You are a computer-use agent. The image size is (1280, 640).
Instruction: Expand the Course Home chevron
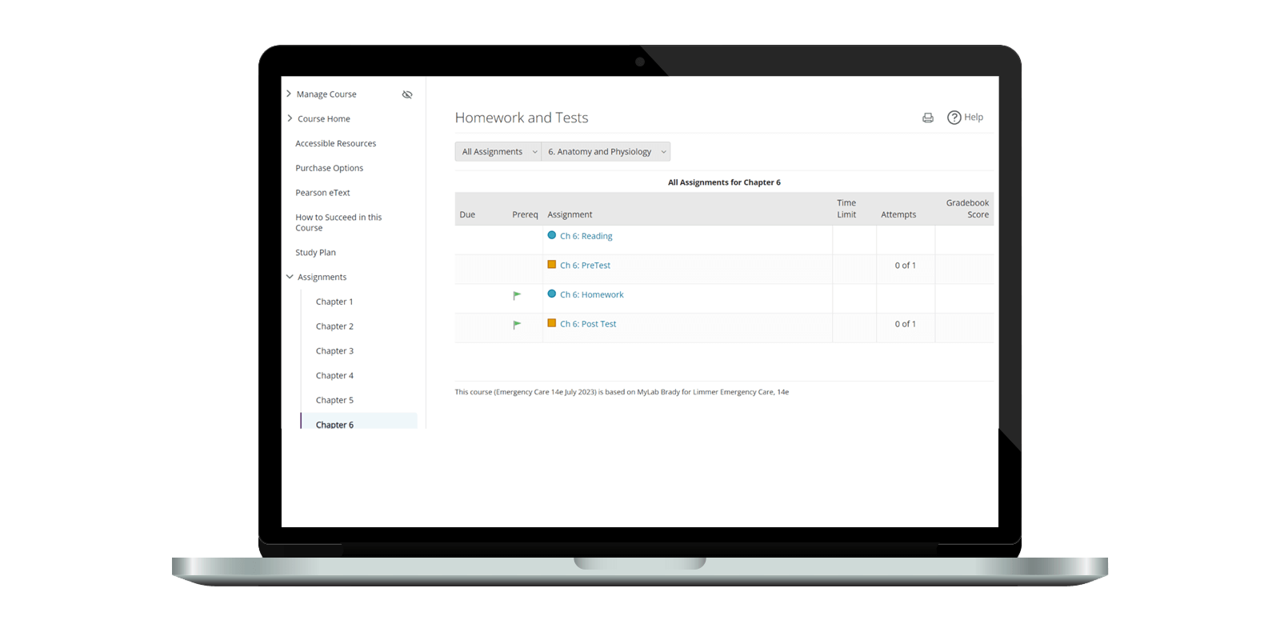[x=290, y=118]
